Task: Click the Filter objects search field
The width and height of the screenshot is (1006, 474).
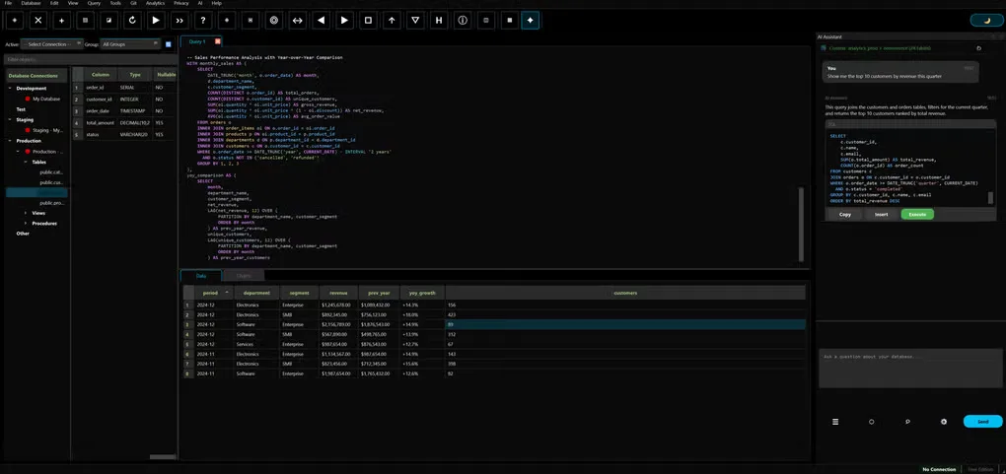Action: tap(91, 59)
